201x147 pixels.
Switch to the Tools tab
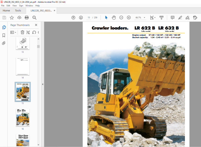tap(18, 10)
